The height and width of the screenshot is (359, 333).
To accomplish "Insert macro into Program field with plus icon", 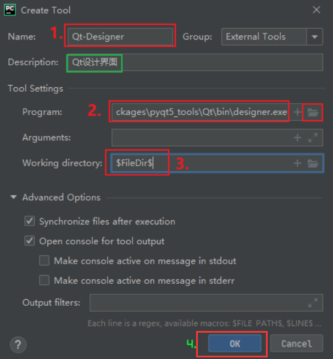I will pyautogui.click(x=297, y=112).
